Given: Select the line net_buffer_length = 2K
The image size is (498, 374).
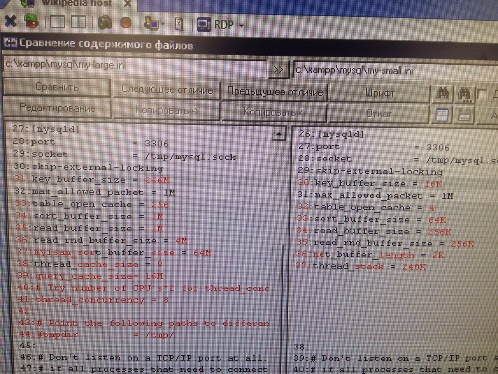Looking at the screenshot, I should pyautogui.click(x=370, y=255).
